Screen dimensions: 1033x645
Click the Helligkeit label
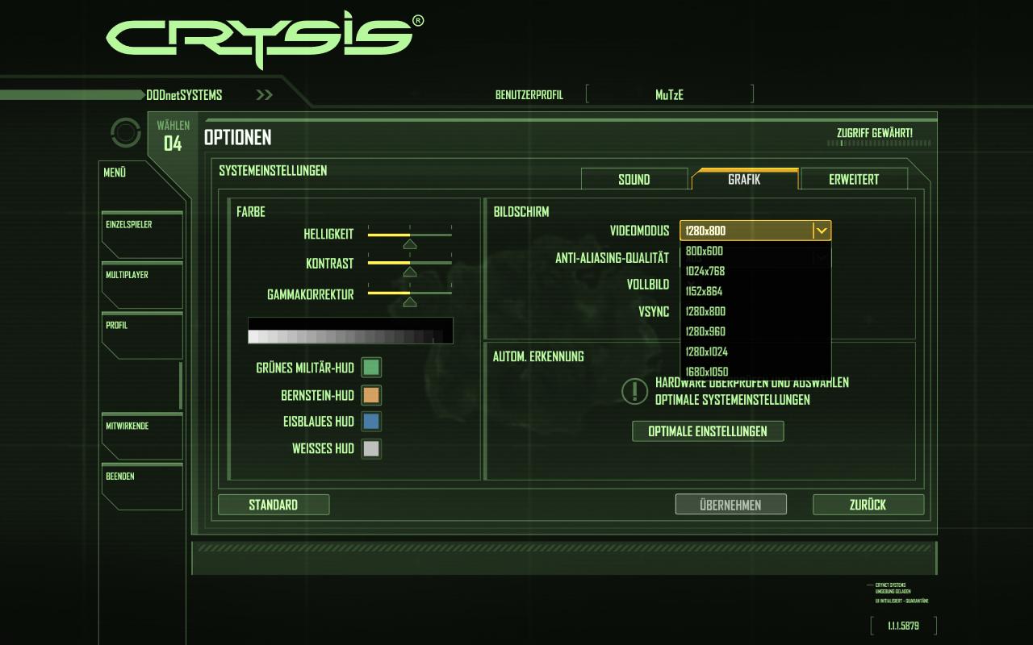coord(328,235)
